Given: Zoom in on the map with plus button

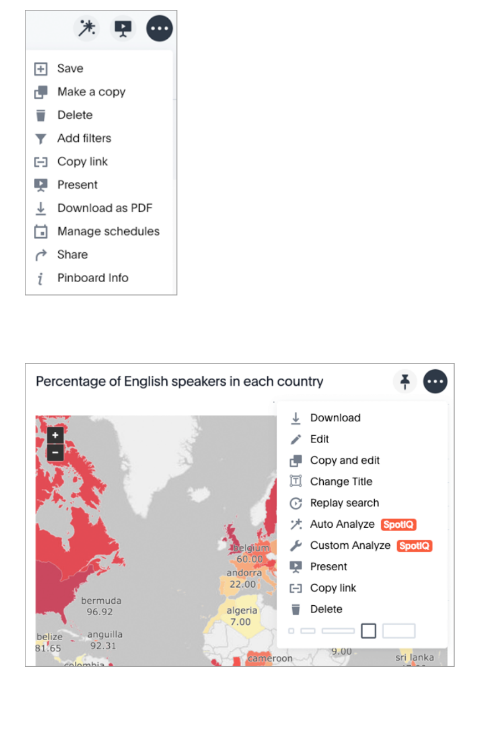Looking at the screenshot, I should coord(55,435).
